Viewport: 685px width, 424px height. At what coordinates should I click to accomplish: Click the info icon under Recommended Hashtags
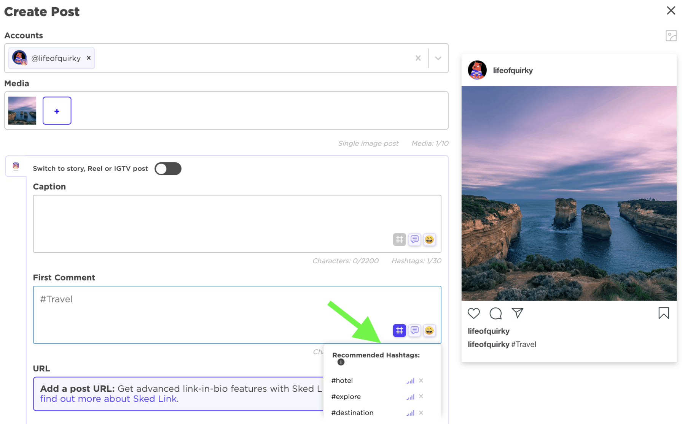point(341,362)
